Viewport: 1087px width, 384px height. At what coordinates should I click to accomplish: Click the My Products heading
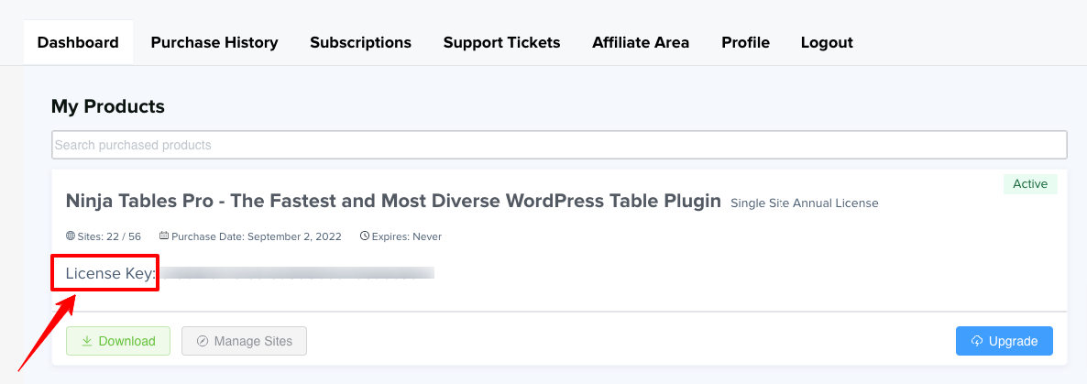coord(108,106)
